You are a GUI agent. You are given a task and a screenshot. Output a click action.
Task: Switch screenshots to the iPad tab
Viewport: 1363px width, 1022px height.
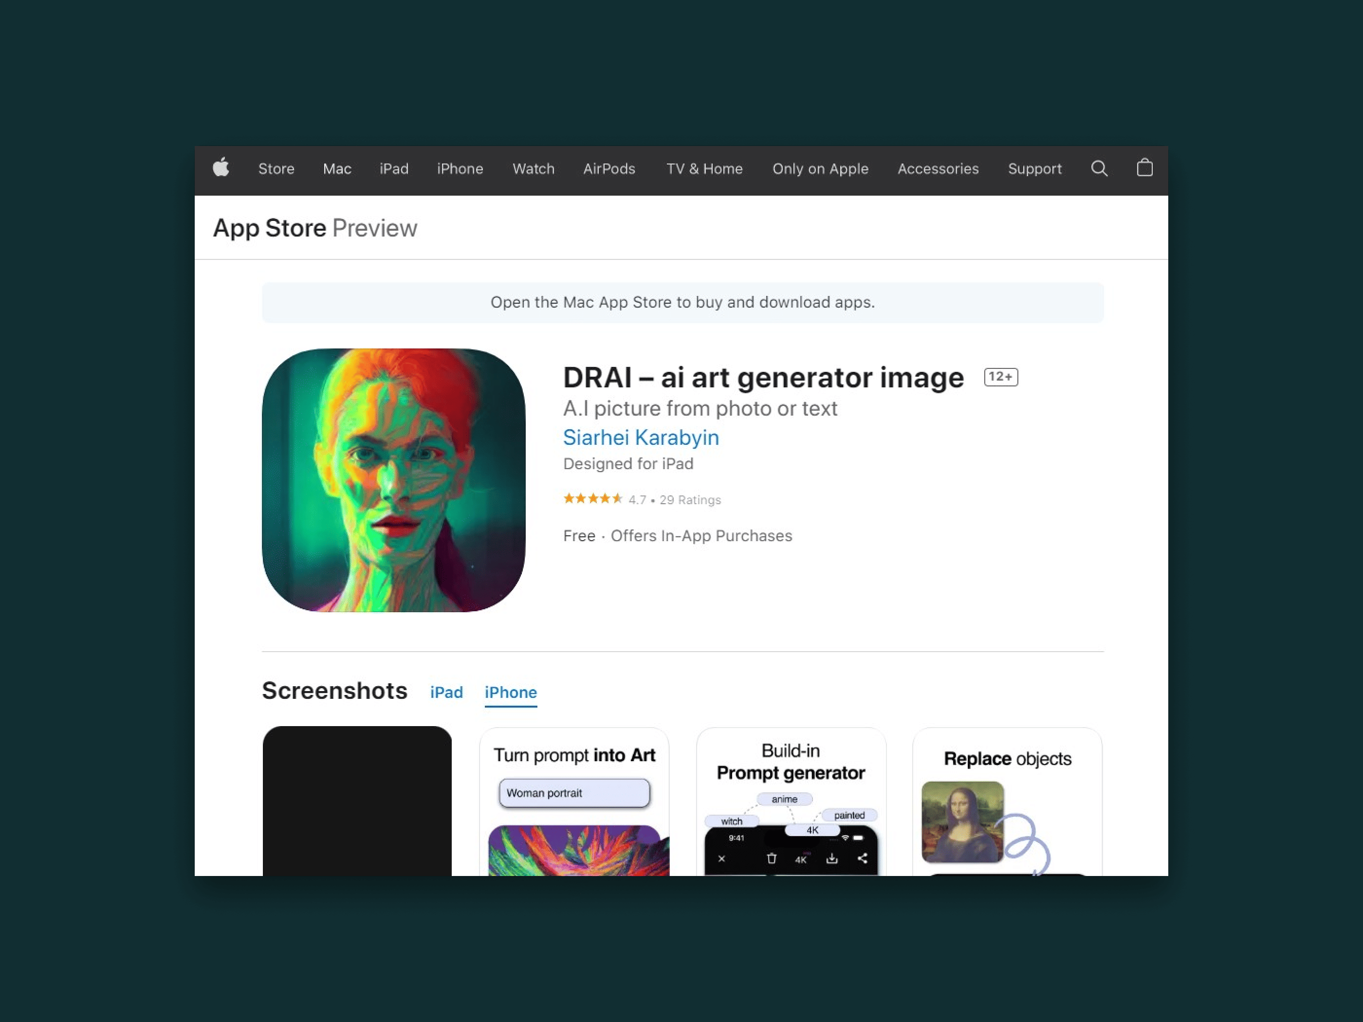pyautogui.click(x=446, y=693)
